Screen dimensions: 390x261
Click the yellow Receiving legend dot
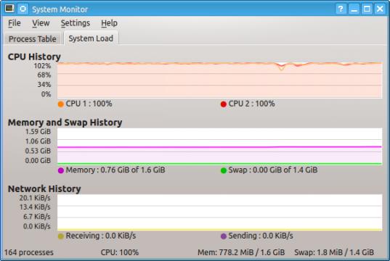click(x=61, y=236)
